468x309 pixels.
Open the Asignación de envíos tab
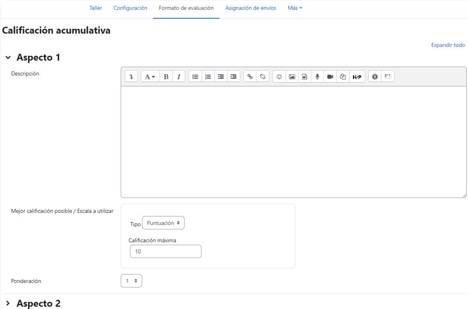(251, 8)
